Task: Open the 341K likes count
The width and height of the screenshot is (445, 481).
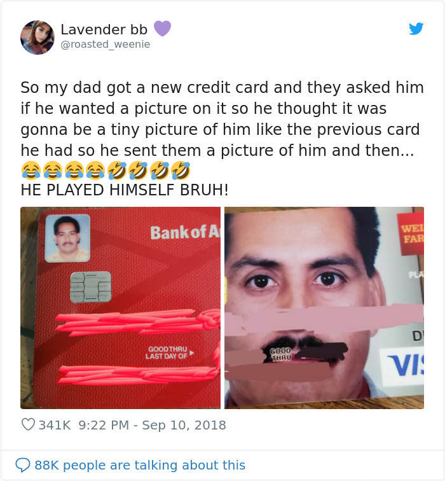Action: tap(55, 425)
